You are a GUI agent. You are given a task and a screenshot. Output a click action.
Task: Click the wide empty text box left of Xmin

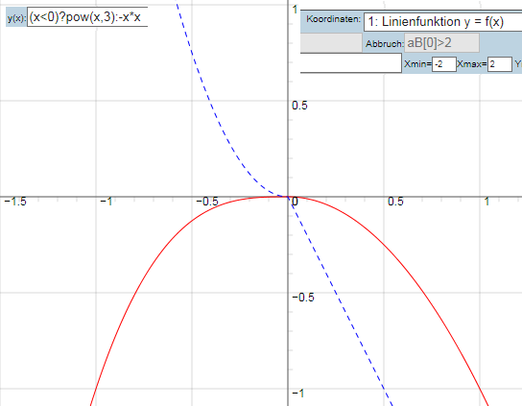click(x=351, y=62)
